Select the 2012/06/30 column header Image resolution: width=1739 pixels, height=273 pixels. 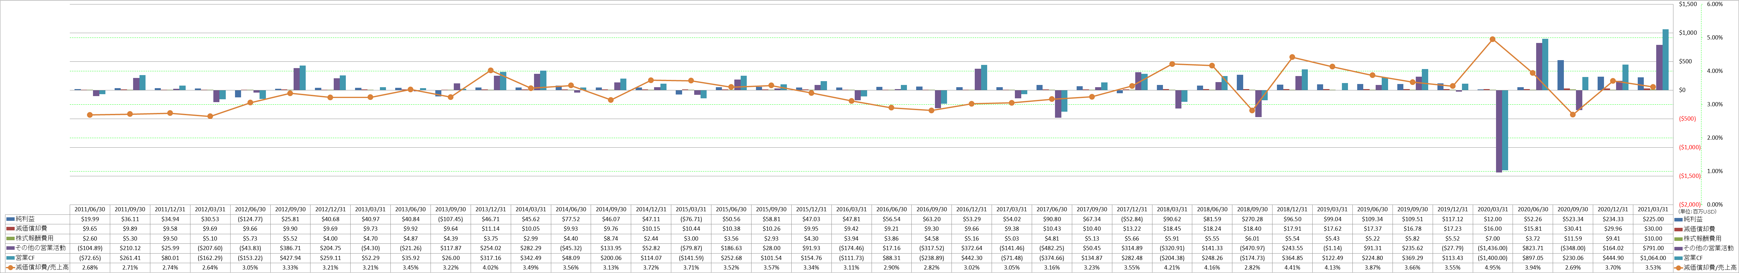(x=251, y=210)
